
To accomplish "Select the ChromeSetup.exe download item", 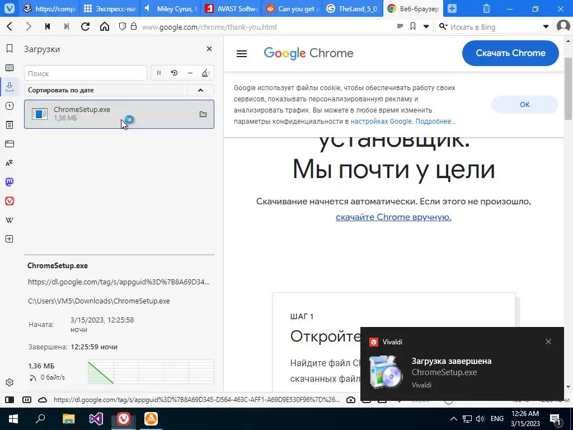I will 119,114.
